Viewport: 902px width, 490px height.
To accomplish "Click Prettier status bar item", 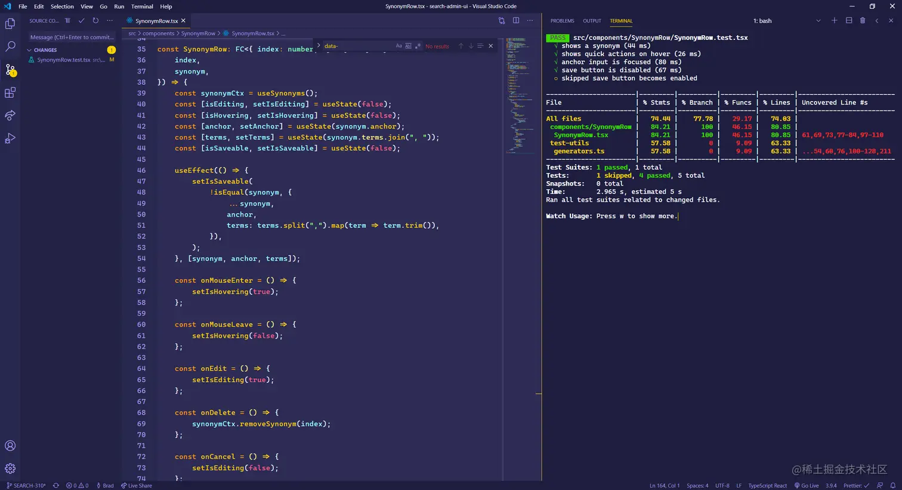I will (856, 486).
